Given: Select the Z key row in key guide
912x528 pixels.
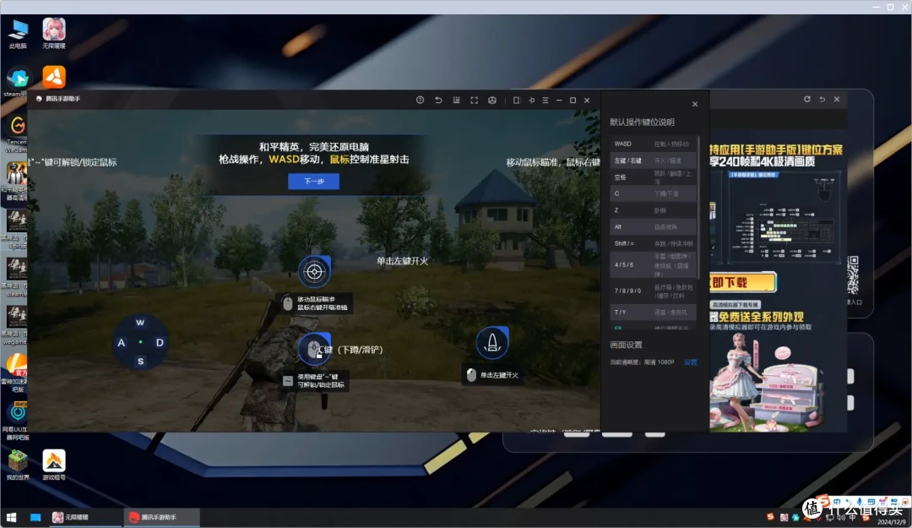Looking at the screenshot, I should point(652,210).
